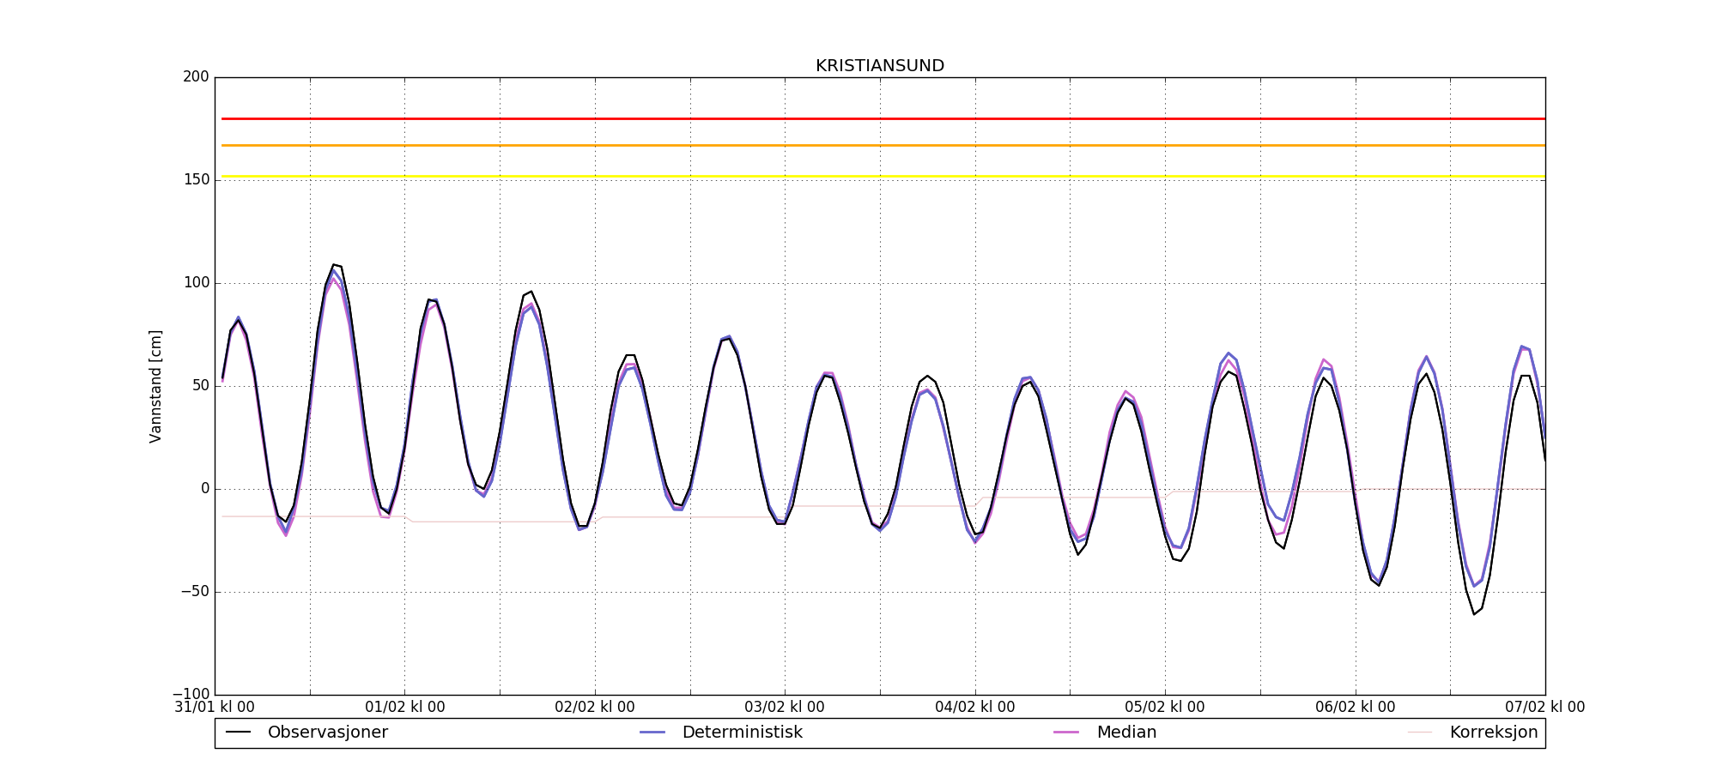
Task: Click the pale pink Korreksjon legend line sample
Action: (1420, 733)
